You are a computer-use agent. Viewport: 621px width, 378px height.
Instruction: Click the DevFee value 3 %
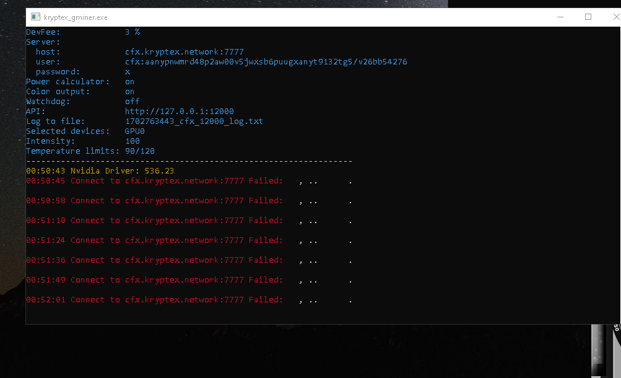(132, 32)
